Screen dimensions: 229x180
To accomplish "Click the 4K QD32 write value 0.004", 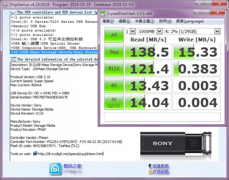I will coord(197,102).
